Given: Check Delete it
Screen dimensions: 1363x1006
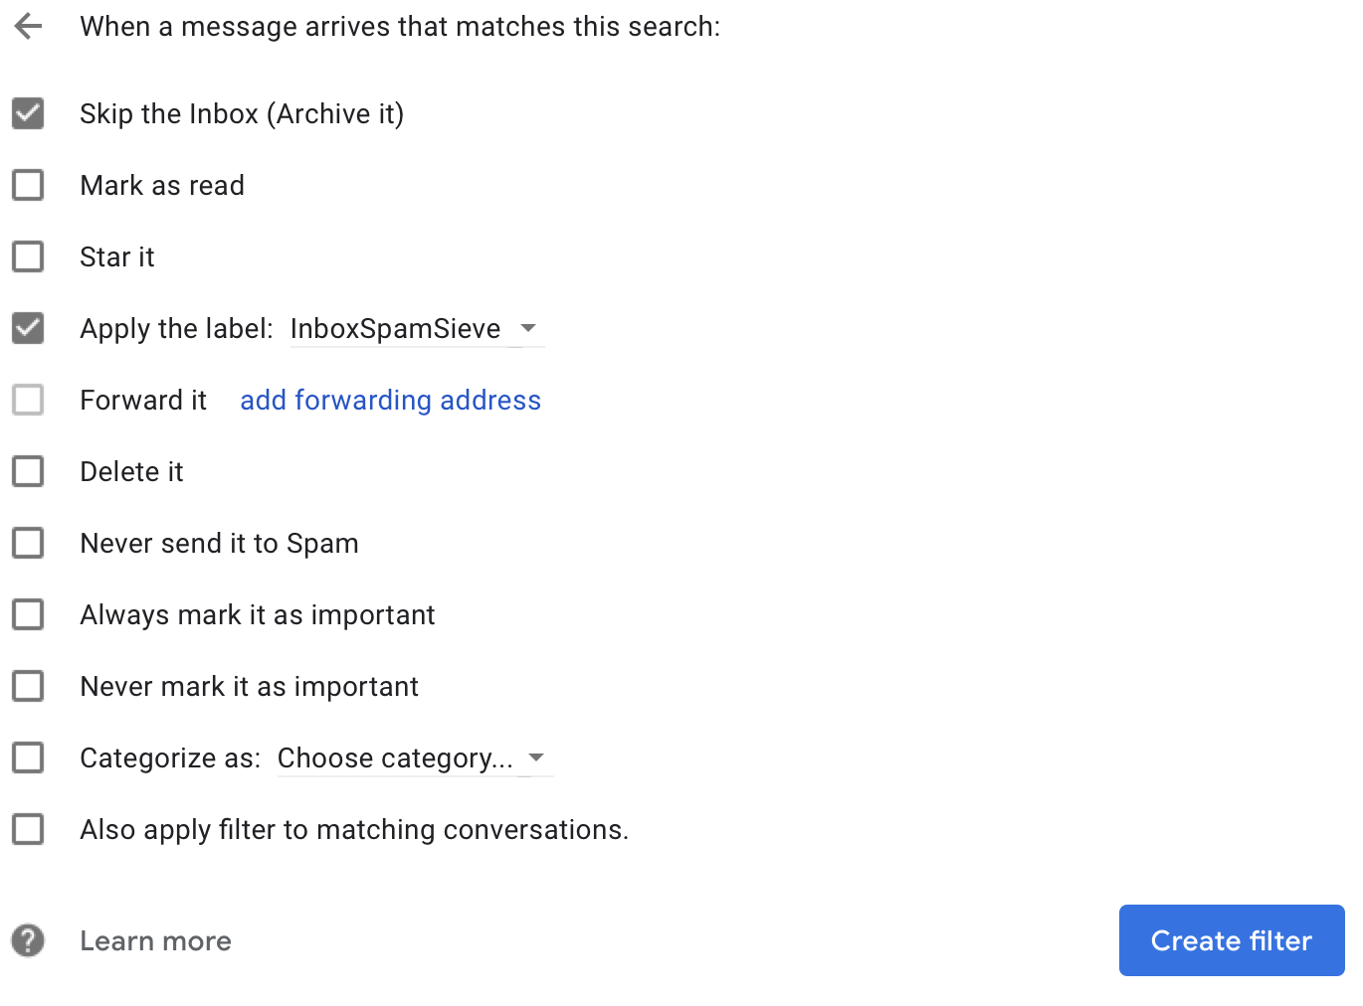Looking at the screenshot, I should 28,471.
